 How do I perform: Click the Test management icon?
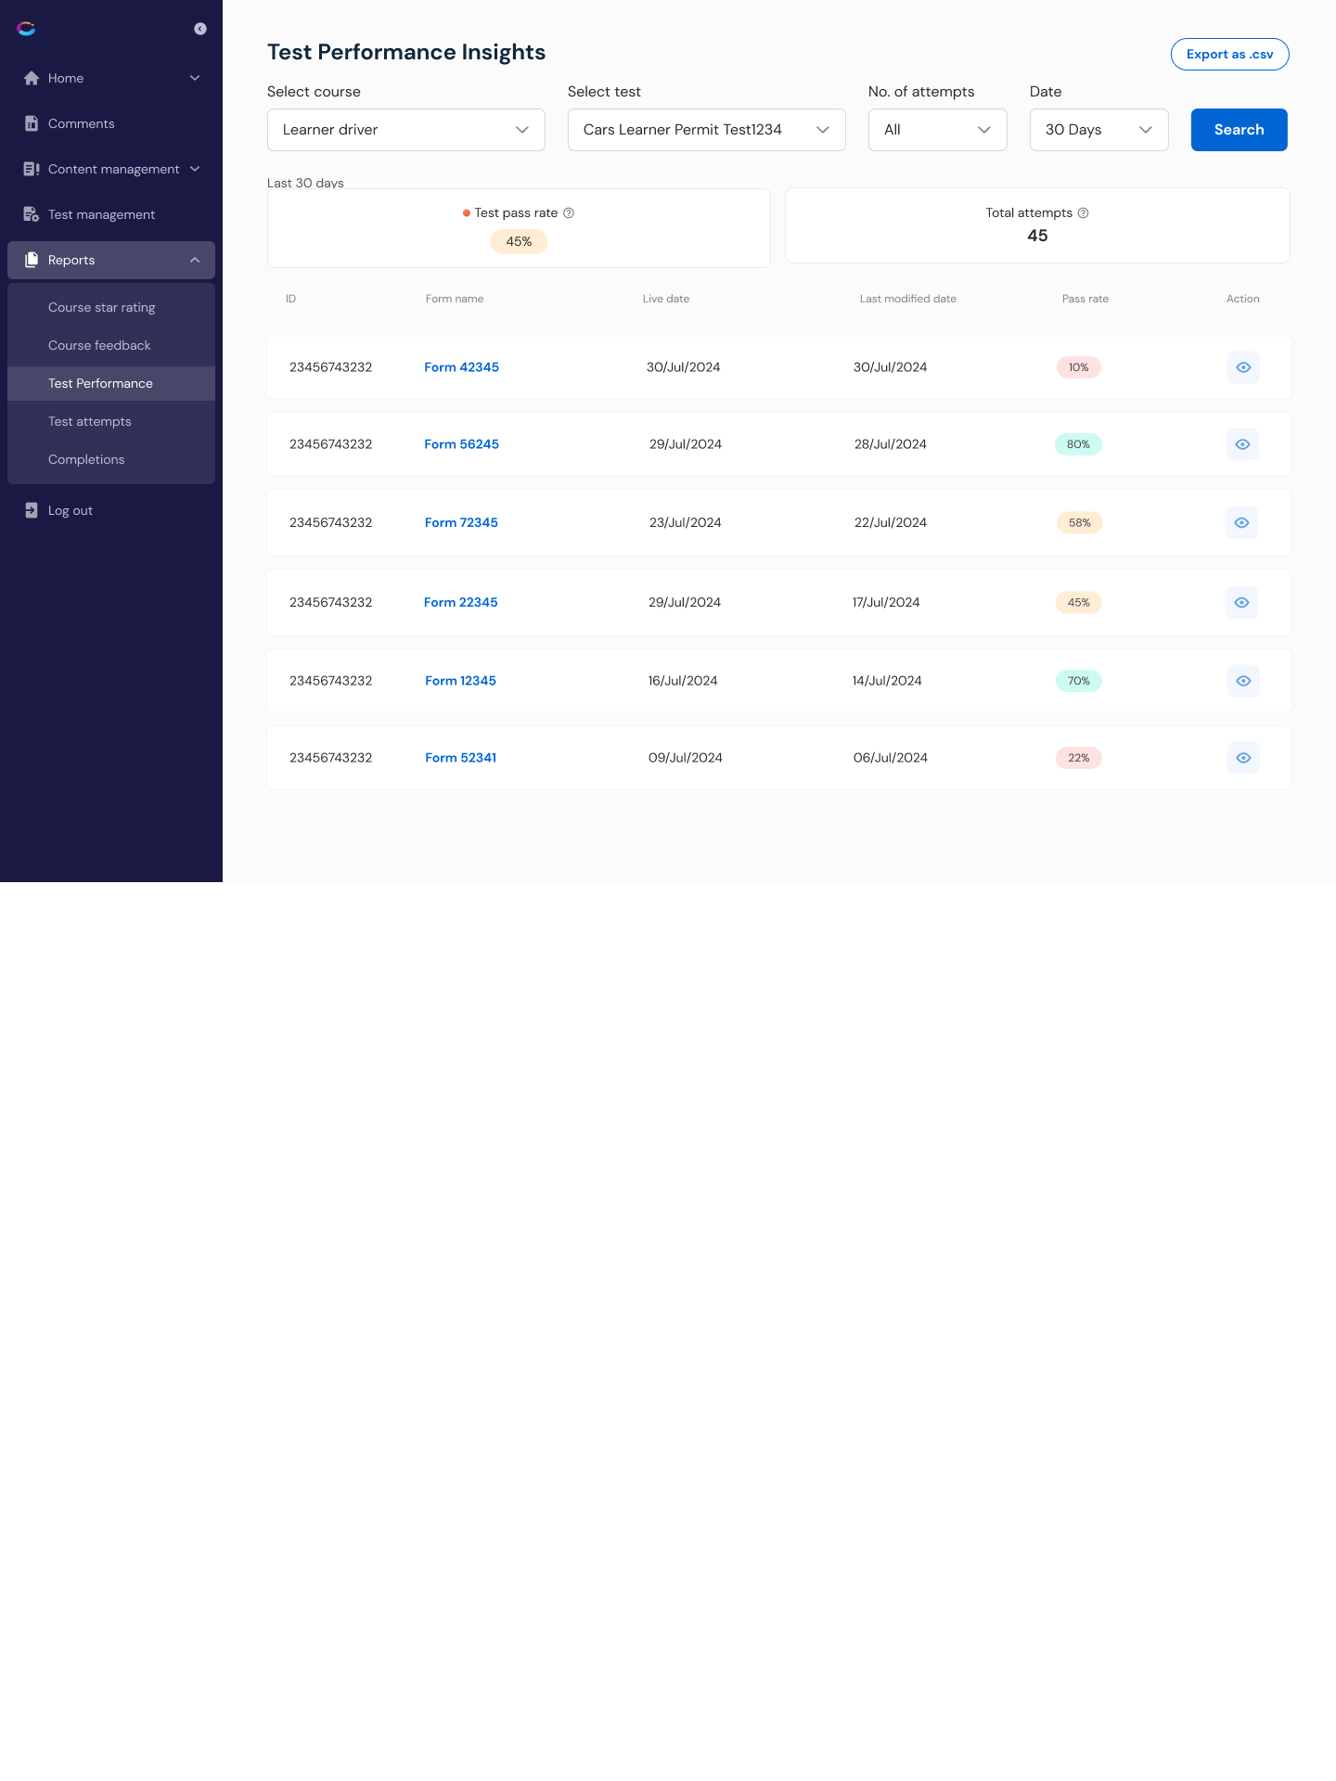point(32,214)
